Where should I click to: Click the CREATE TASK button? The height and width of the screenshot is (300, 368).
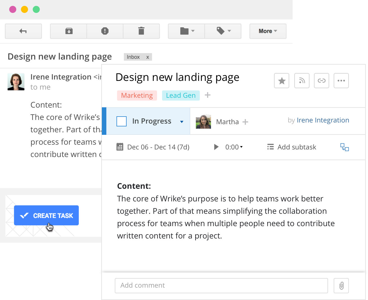click(46, 215)
